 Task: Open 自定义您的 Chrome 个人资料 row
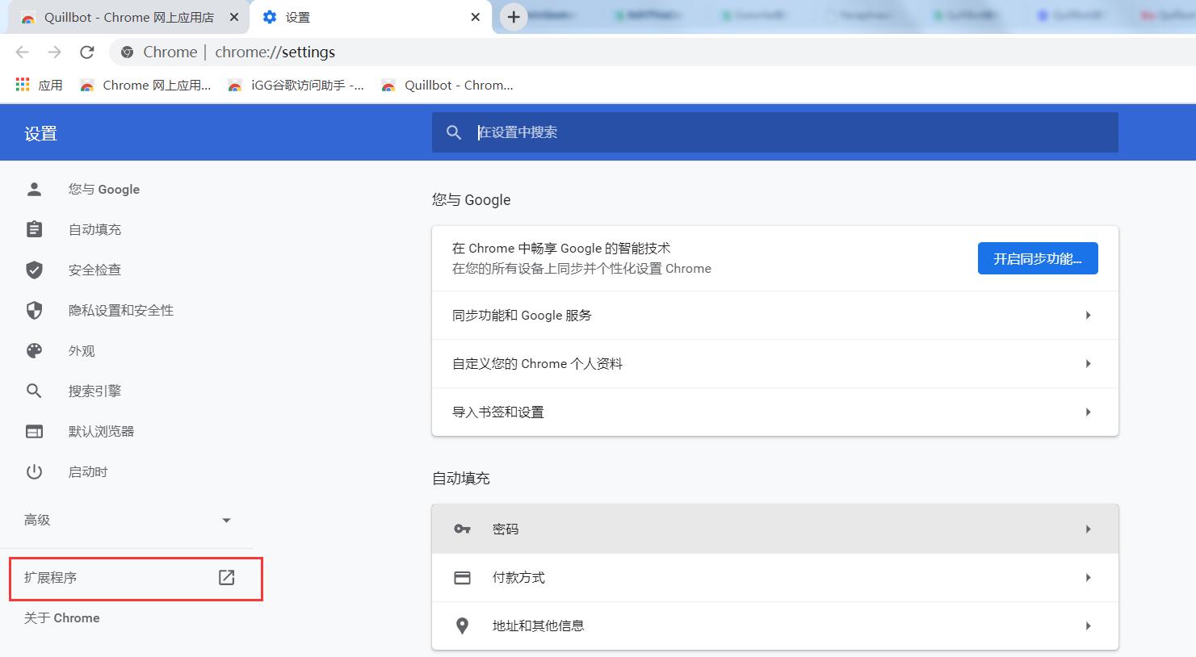pyautogui.click(x=775, y=363)
